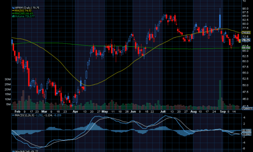Click the 77.5 price axis label
This screenshot has width=253, height=152.
click(x=245, y=28)
